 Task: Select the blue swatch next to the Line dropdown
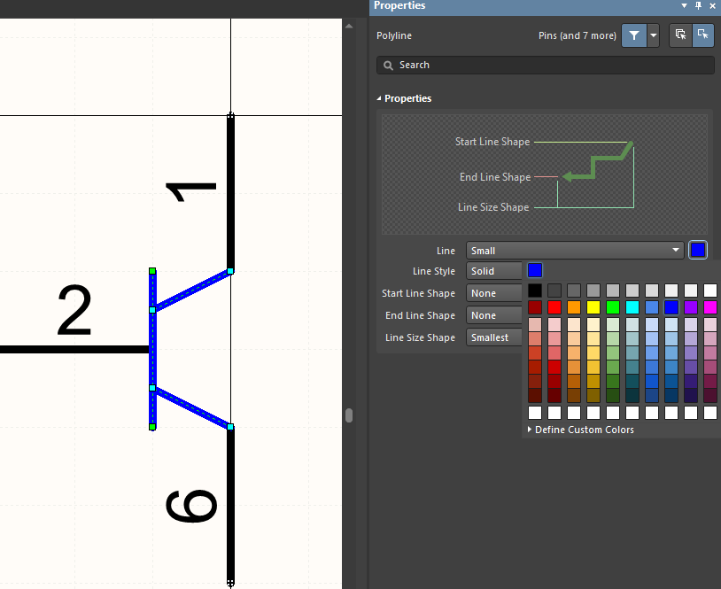click(x=698, y=250)
